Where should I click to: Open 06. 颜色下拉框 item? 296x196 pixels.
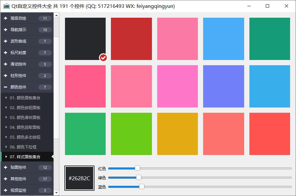[23, 147]
